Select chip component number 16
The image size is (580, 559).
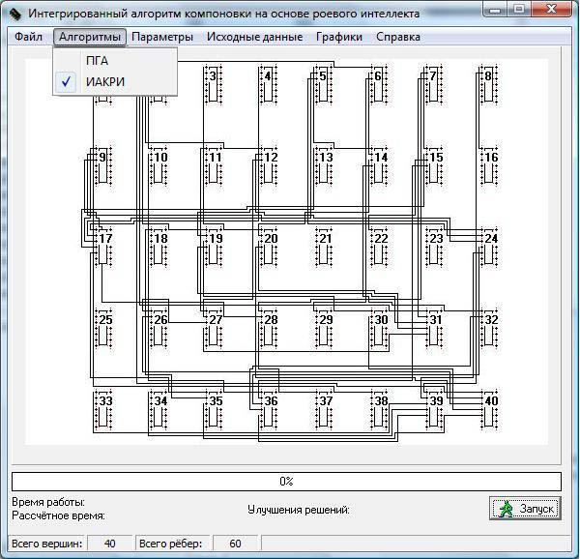point(489,165)
